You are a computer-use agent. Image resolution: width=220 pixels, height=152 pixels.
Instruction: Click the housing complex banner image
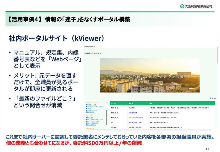(x=149, y=75)
